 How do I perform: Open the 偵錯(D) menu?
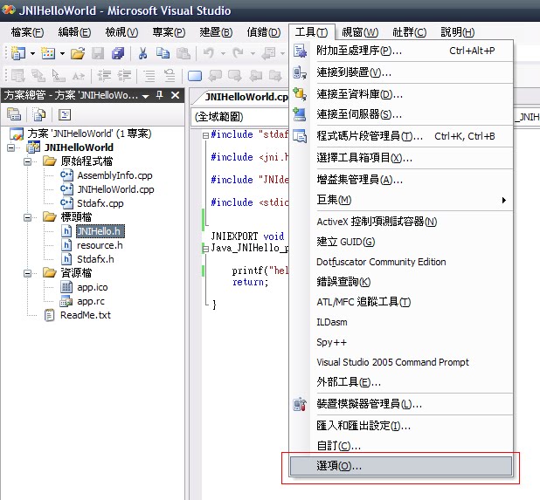(264, 32)
